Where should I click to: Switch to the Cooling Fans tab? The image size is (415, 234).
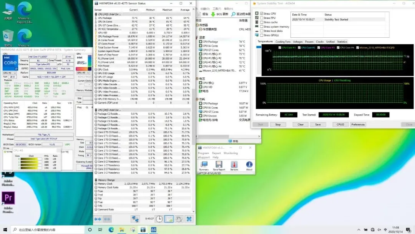tap(283, 42)
